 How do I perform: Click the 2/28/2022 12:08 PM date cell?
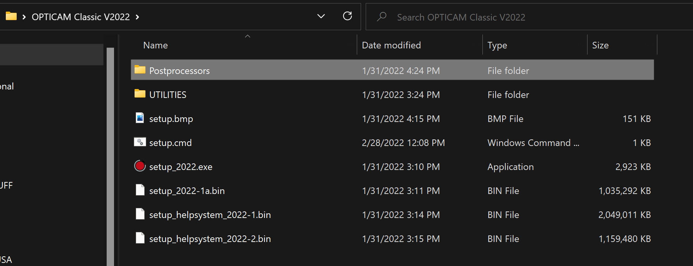(x=403, y=143)
